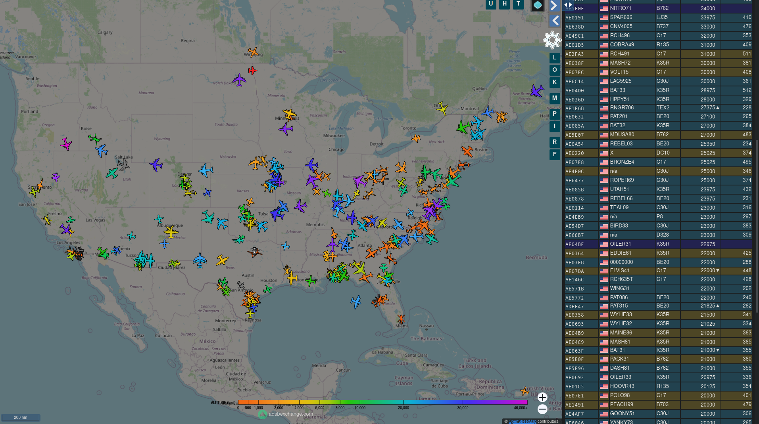Select the HOOVR43 aircraft row
The width and height of the screenshot is (759, 424).
tap(658, 386)
